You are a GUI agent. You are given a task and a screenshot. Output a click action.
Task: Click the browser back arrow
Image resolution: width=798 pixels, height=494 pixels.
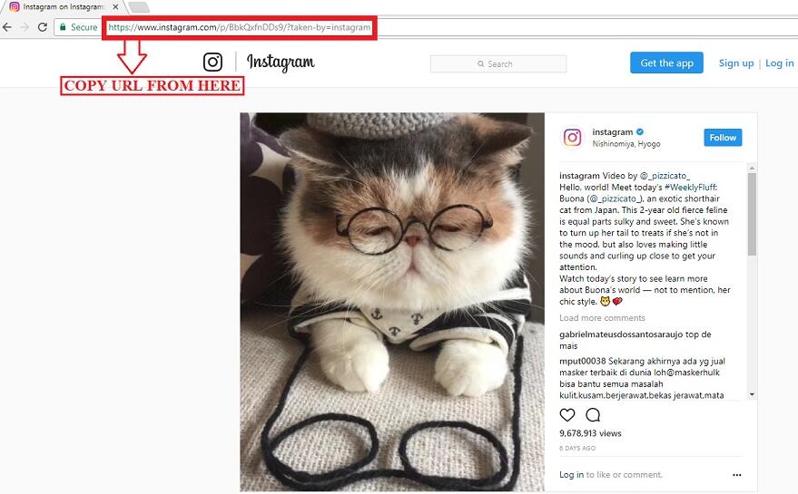coord(8,27)
